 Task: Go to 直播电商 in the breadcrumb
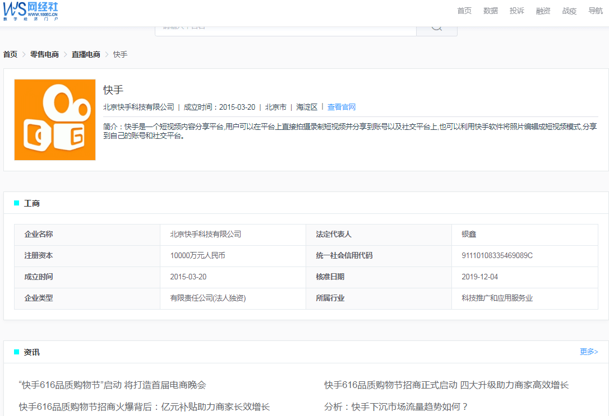86,54
